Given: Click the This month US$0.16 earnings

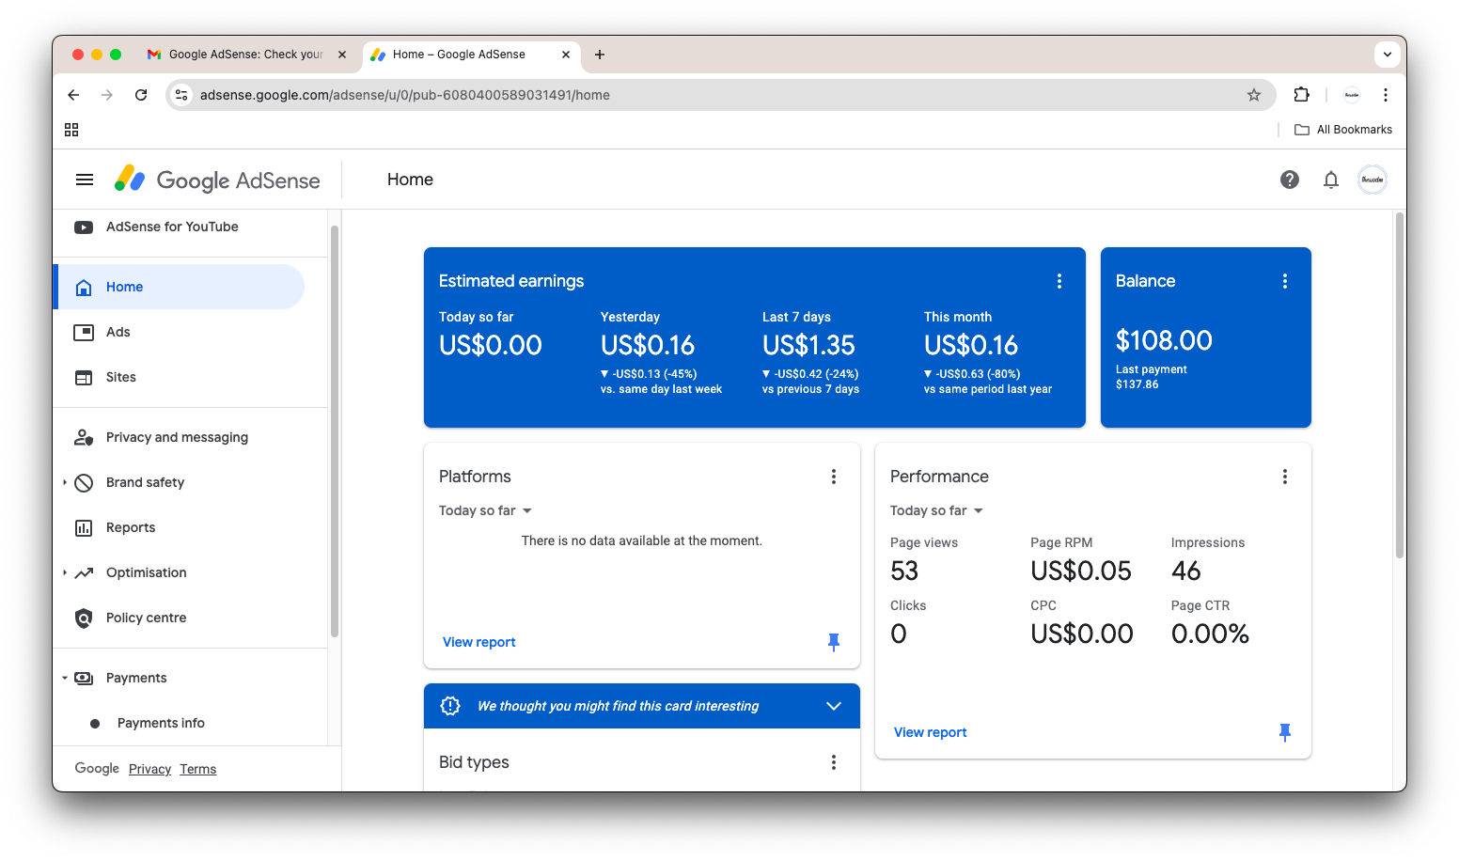Looking at the screenshot, I should coord(971,346).
